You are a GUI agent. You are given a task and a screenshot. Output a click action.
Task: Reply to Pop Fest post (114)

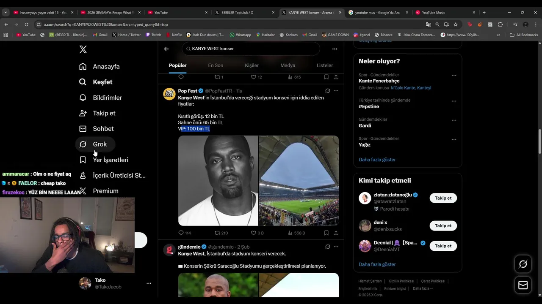pyautogui.click(x=185, y=233)
